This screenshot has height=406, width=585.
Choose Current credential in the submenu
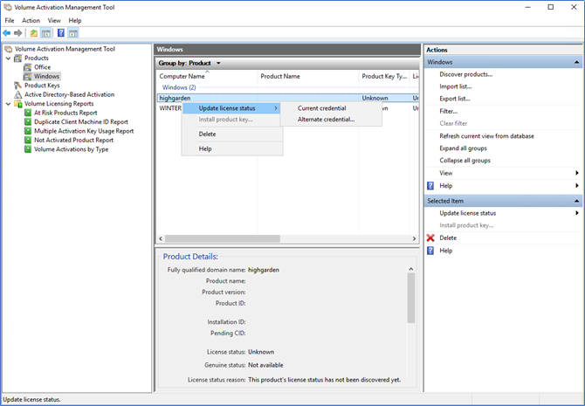[x=331, y=108]
